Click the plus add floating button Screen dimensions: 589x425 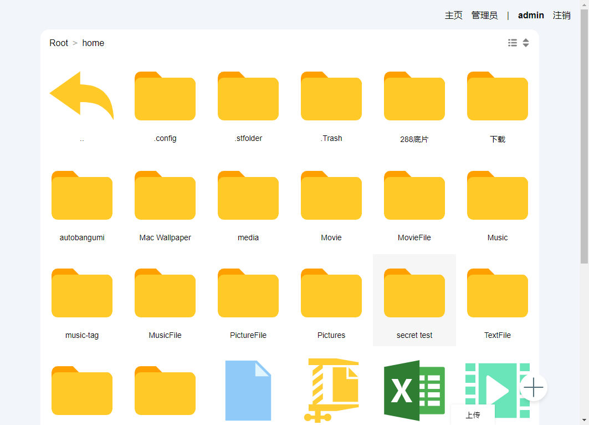534,387
